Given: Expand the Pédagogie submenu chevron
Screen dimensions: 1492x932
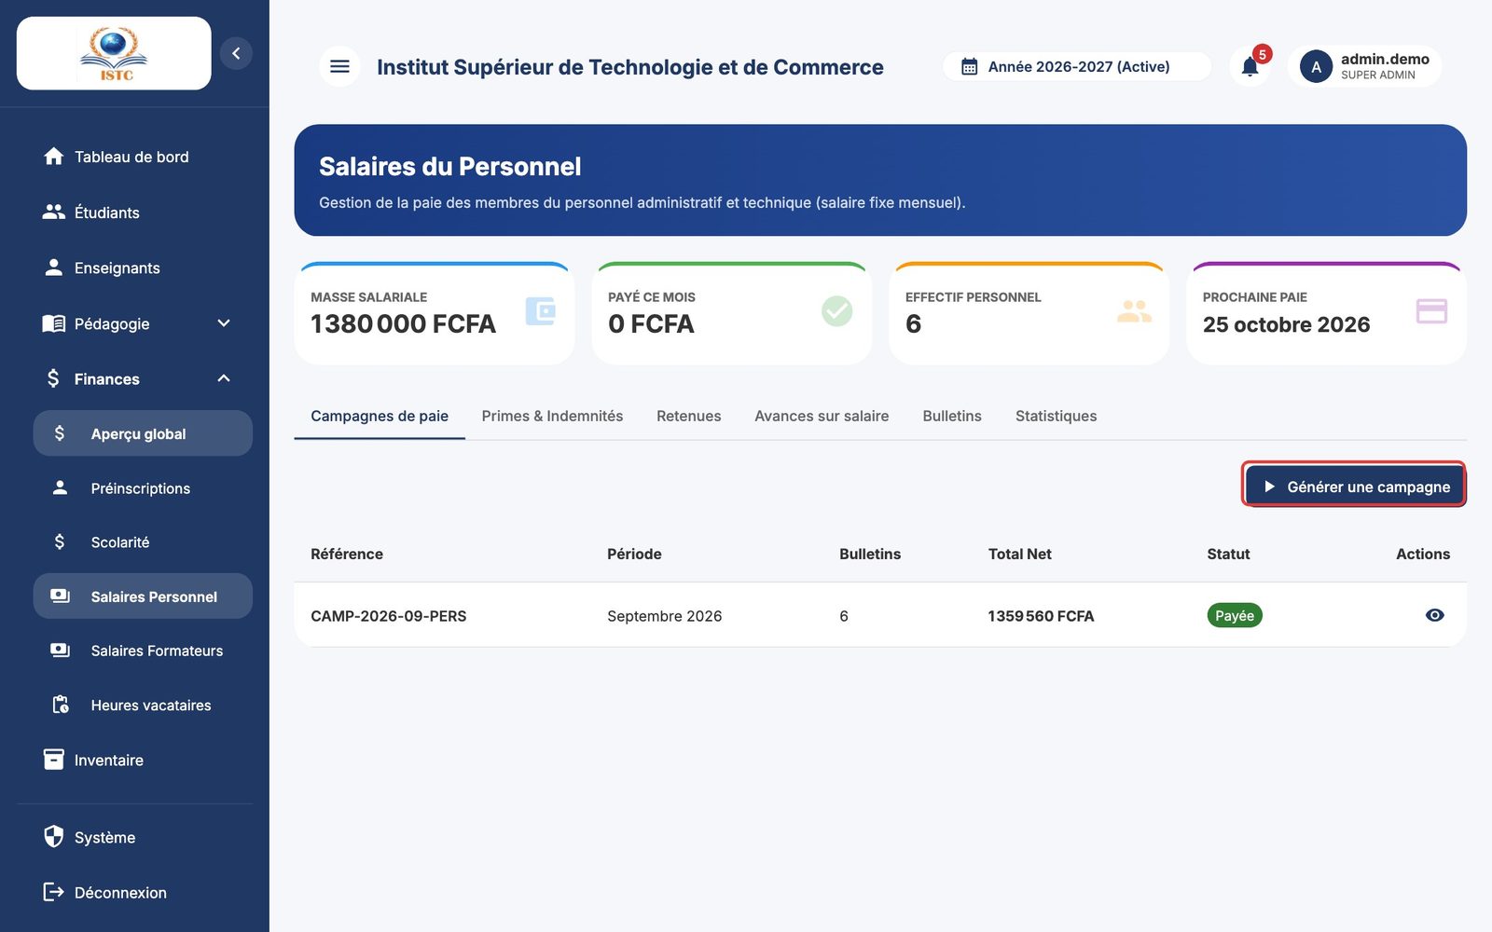Looking at the screenshot, I should (224, 323).
